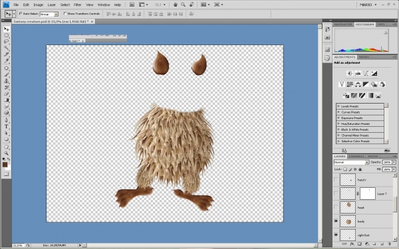Toggle lock all for the layer
Image resolution: width=399 pixels, height=249 pixels.
point(360,169)
